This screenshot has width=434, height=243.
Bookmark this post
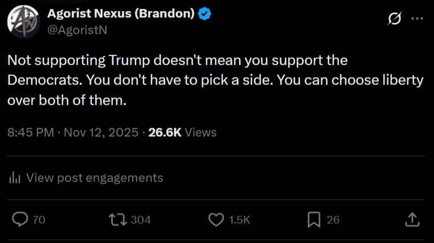tap(314, 220)
